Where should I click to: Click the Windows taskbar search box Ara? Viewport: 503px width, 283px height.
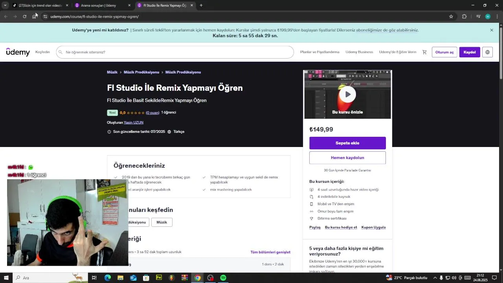(x=50, y=278)
